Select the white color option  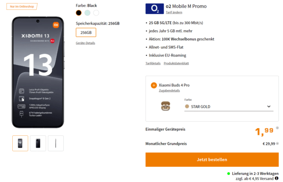(96, 13)
